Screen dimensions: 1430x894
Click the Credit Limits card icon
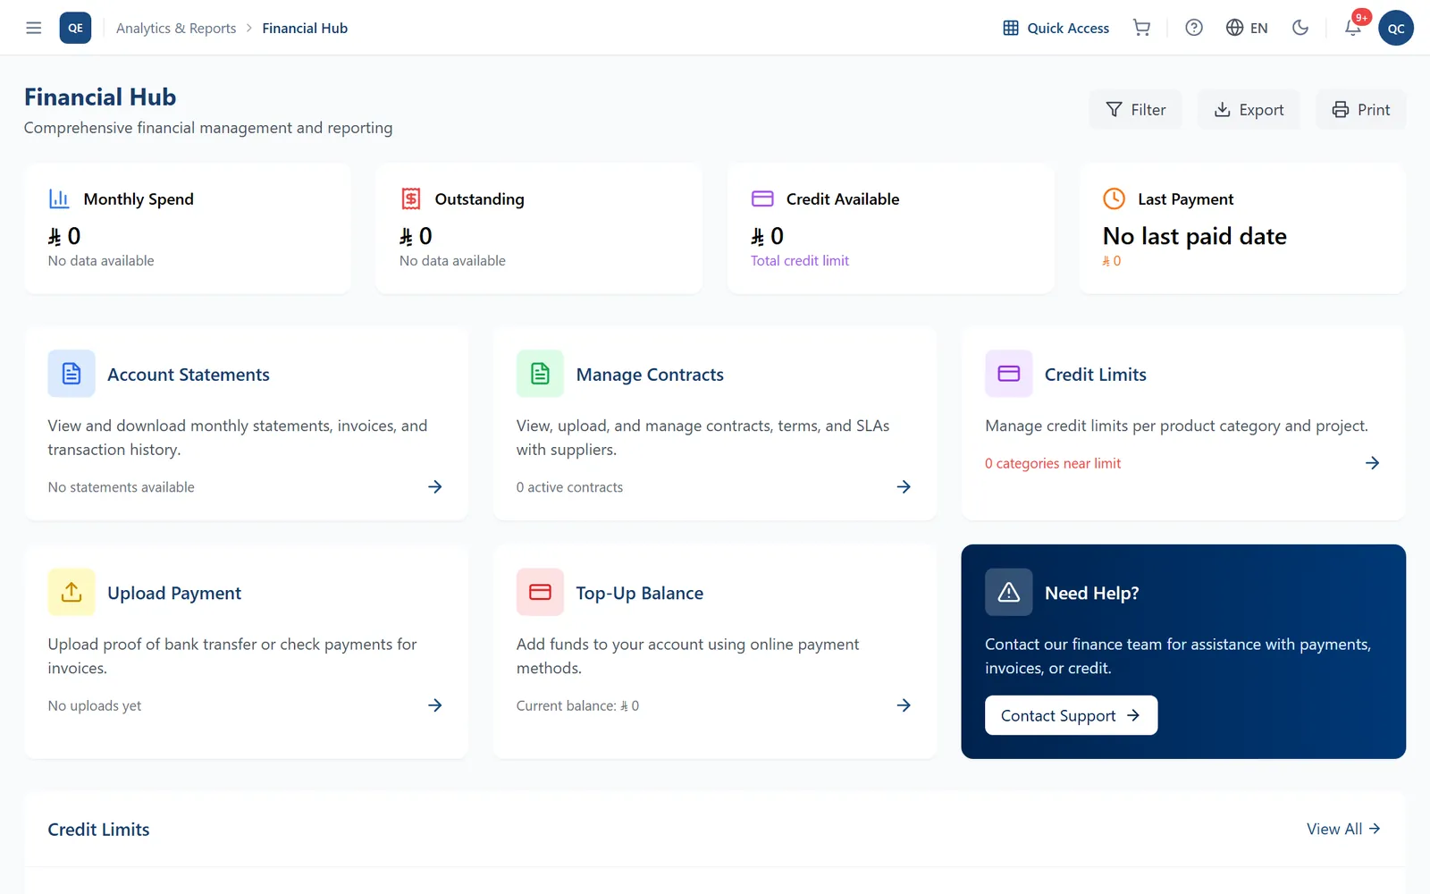1009,374
